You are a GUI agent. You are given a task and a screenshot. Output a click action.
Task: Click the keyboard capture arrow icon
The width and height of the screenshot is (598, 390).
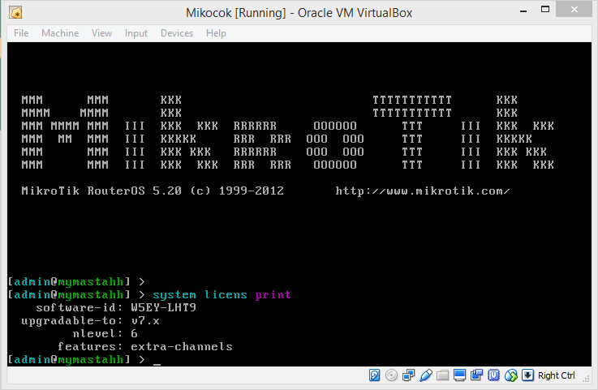pos(528,375)
